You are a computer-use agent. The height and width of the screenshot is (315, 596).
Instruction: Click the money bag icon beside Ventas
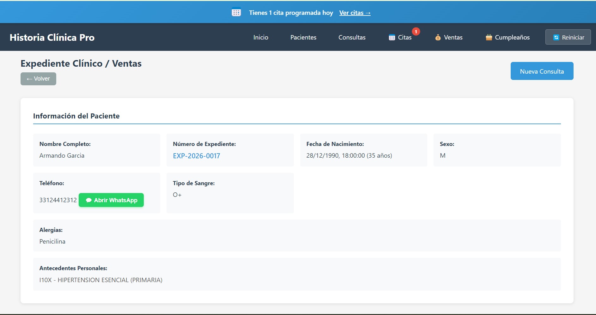(438, 38)
